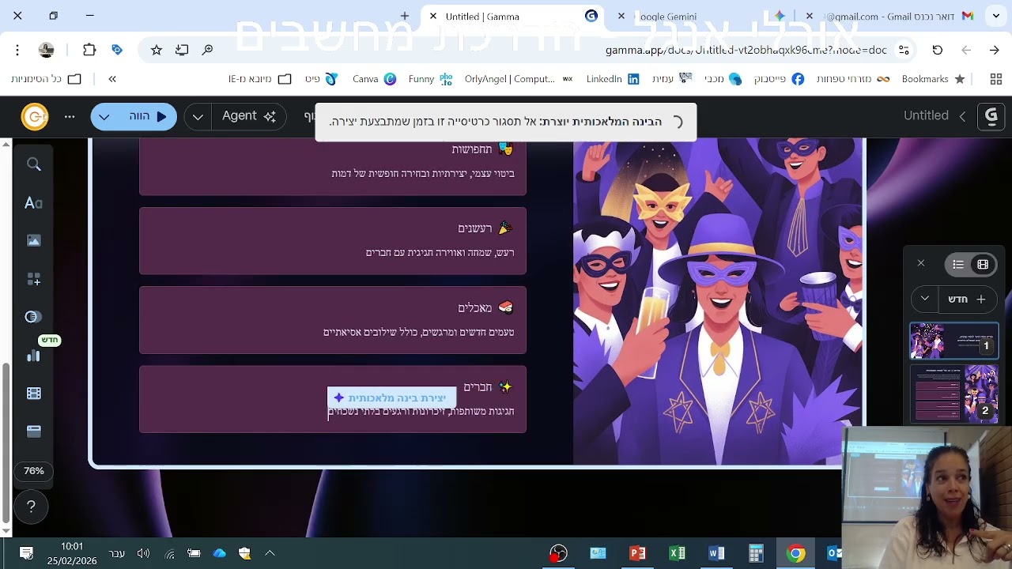Show hidden system tray icons
The image size is (1012, 569).
click(x=270, y=553)
